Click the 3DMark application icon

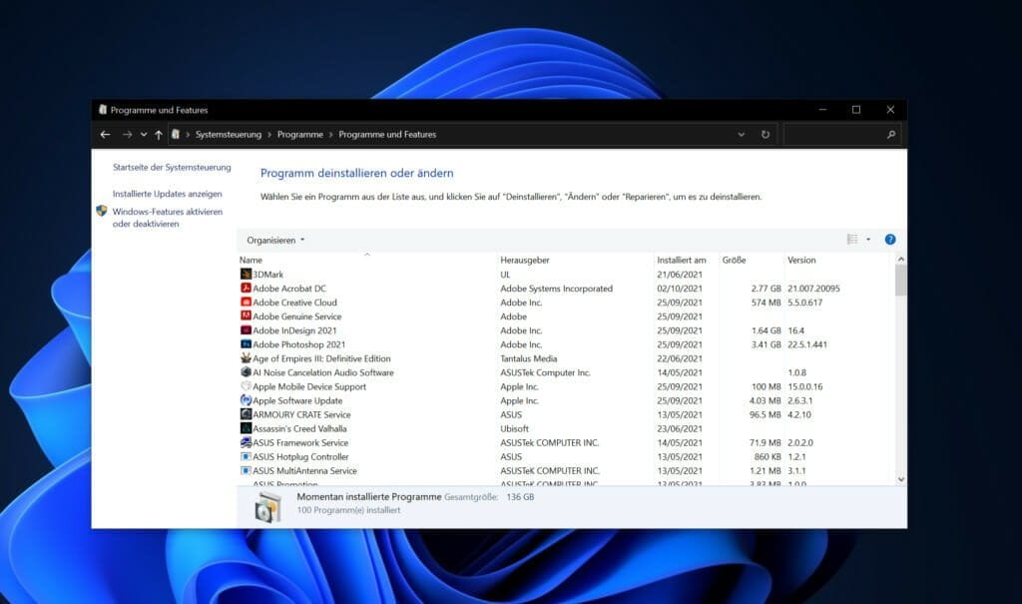[x=246, y=274]
